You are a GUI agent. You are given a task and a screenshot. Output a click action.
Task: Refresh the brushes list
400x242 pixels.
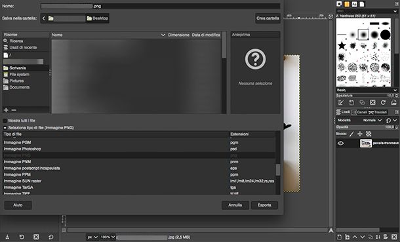[383, 102]
